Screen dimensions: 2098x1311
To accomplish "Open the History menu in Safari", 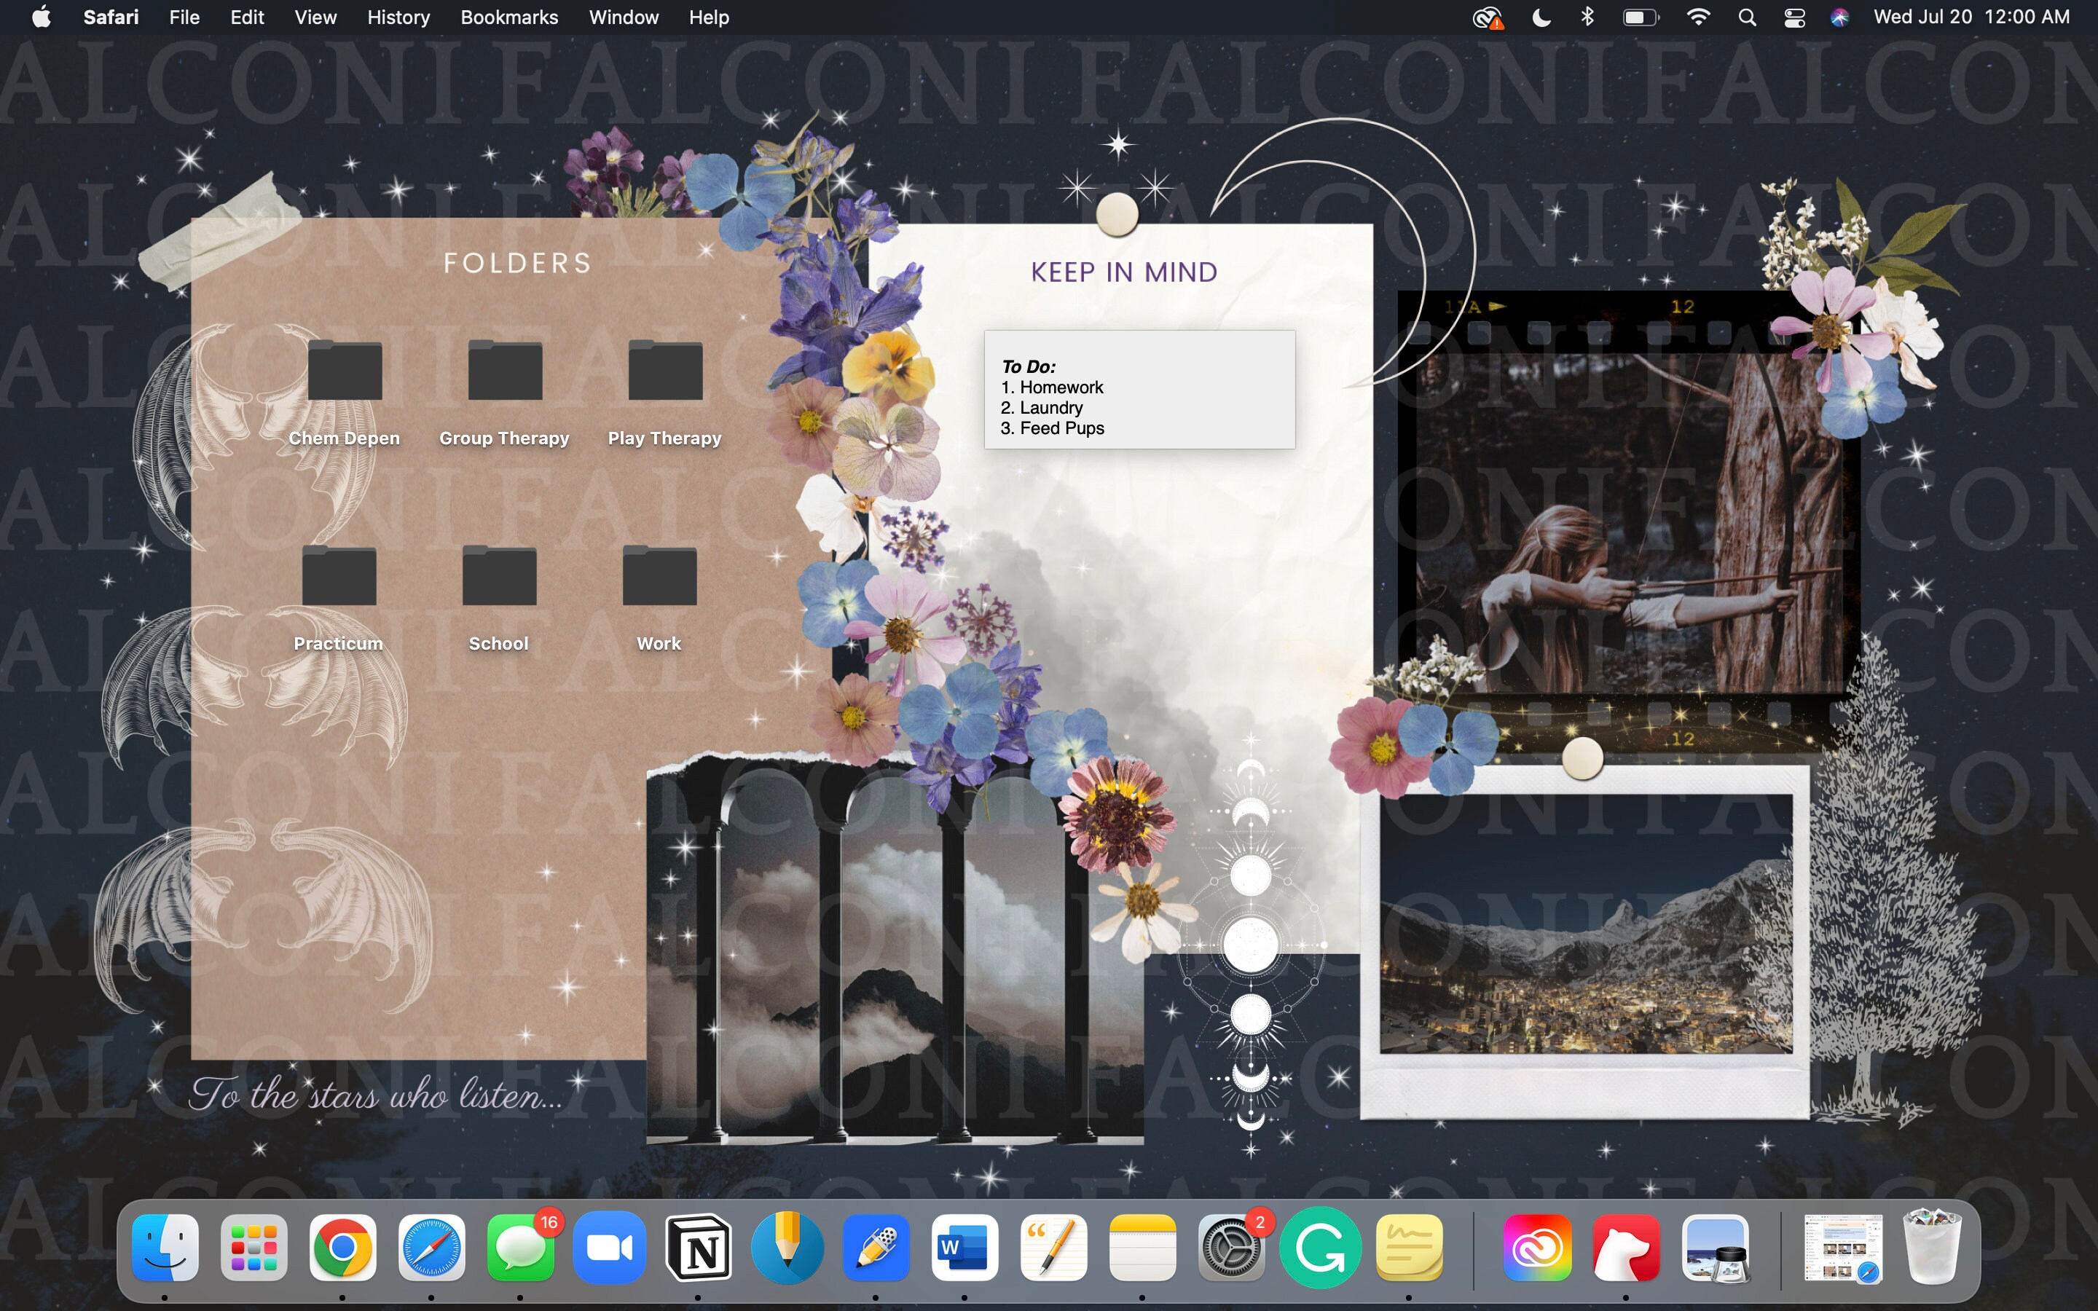I will (x=398, y=17).
